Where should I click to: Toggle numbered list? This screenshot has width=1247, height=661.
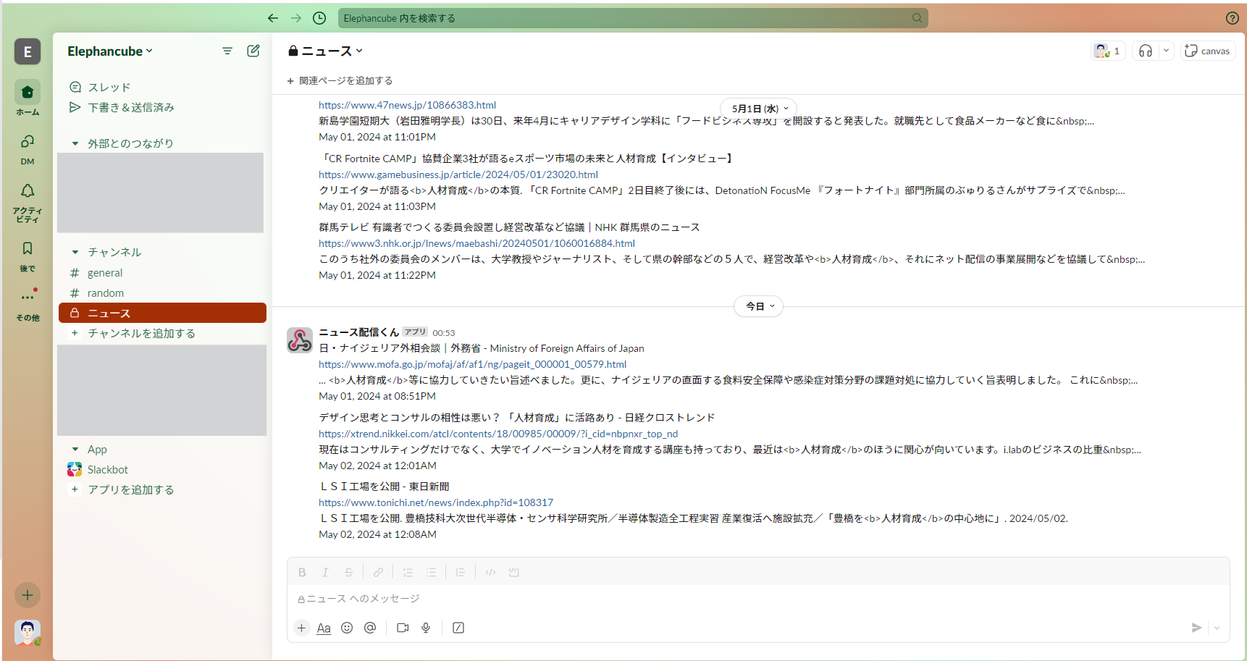pyautogui.click(x=408, y=572)
